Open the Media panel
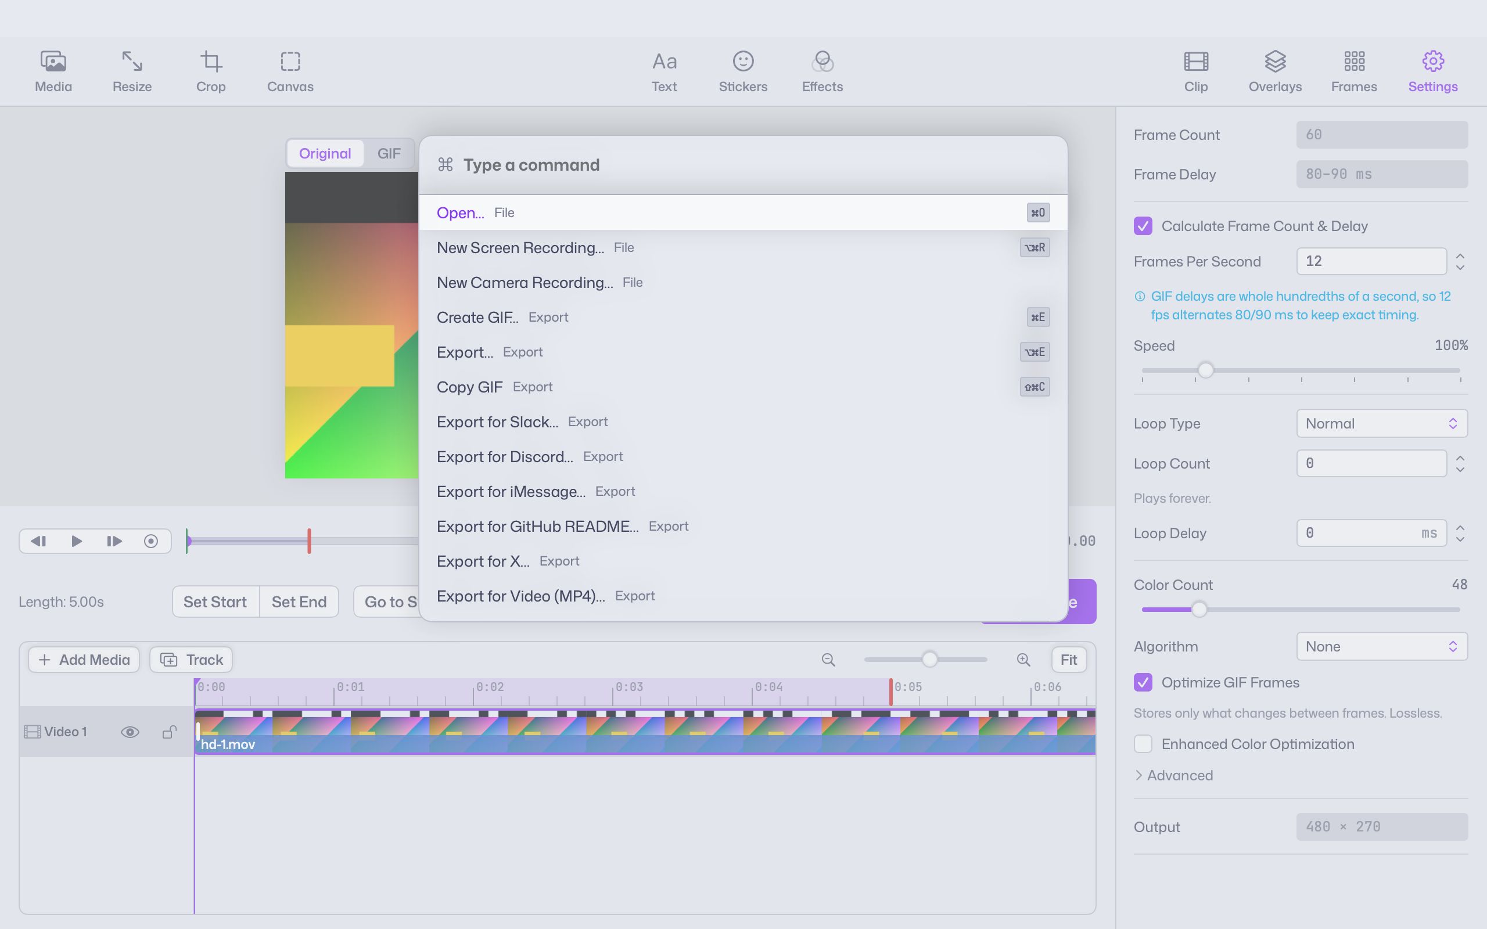The width and height of the screenshot is (1487, 929). click(x=53, y=72)
